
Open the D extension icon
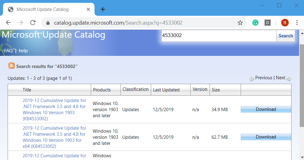(267, 23)
